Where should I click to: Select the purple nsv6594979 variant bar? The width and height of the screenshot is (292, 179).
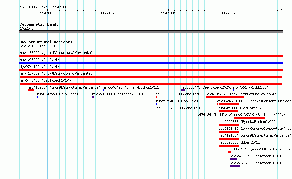[x=235, y=166]
